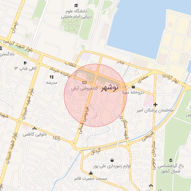Click inside the red highlighted circle area
The width and height of the screenshot is (191, 191).
(95, 95)
